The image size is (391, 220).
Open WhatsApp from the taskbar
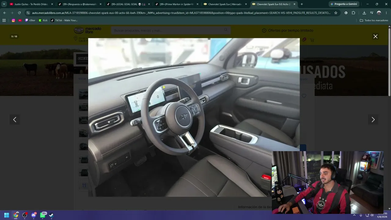click(43, 215)
